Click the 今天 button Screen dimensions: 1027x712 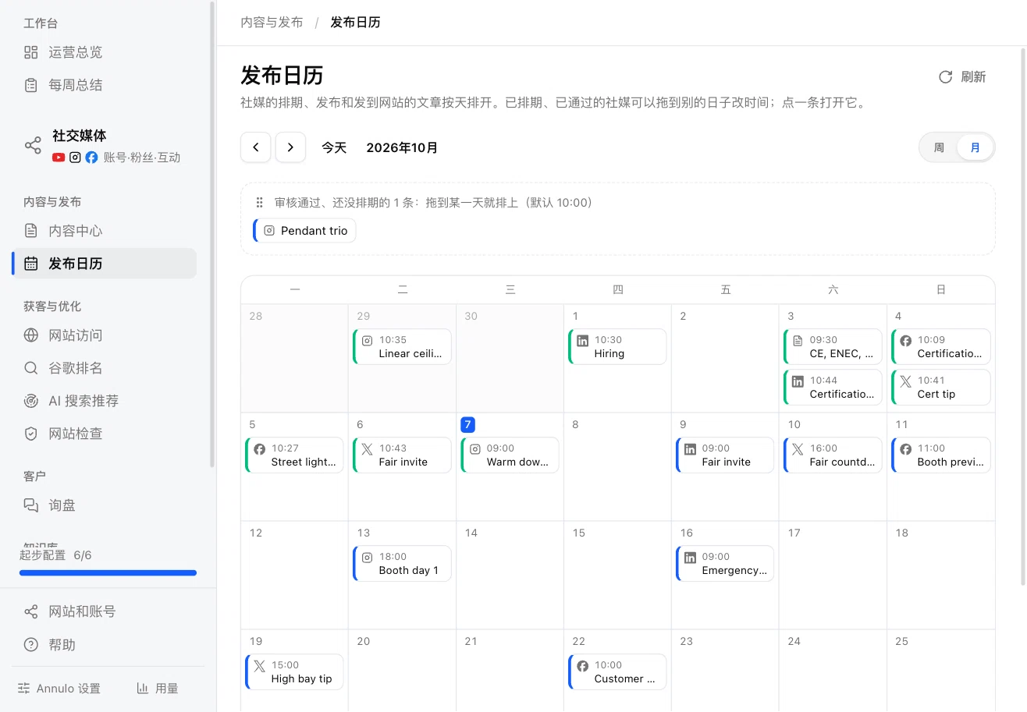click(334, 147)
